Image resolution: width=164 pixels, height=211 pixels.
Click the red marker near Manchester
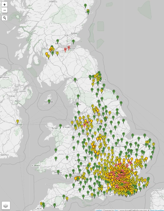85,125
